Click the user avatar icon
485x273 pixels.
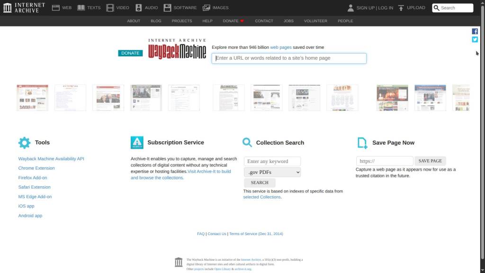350,8
